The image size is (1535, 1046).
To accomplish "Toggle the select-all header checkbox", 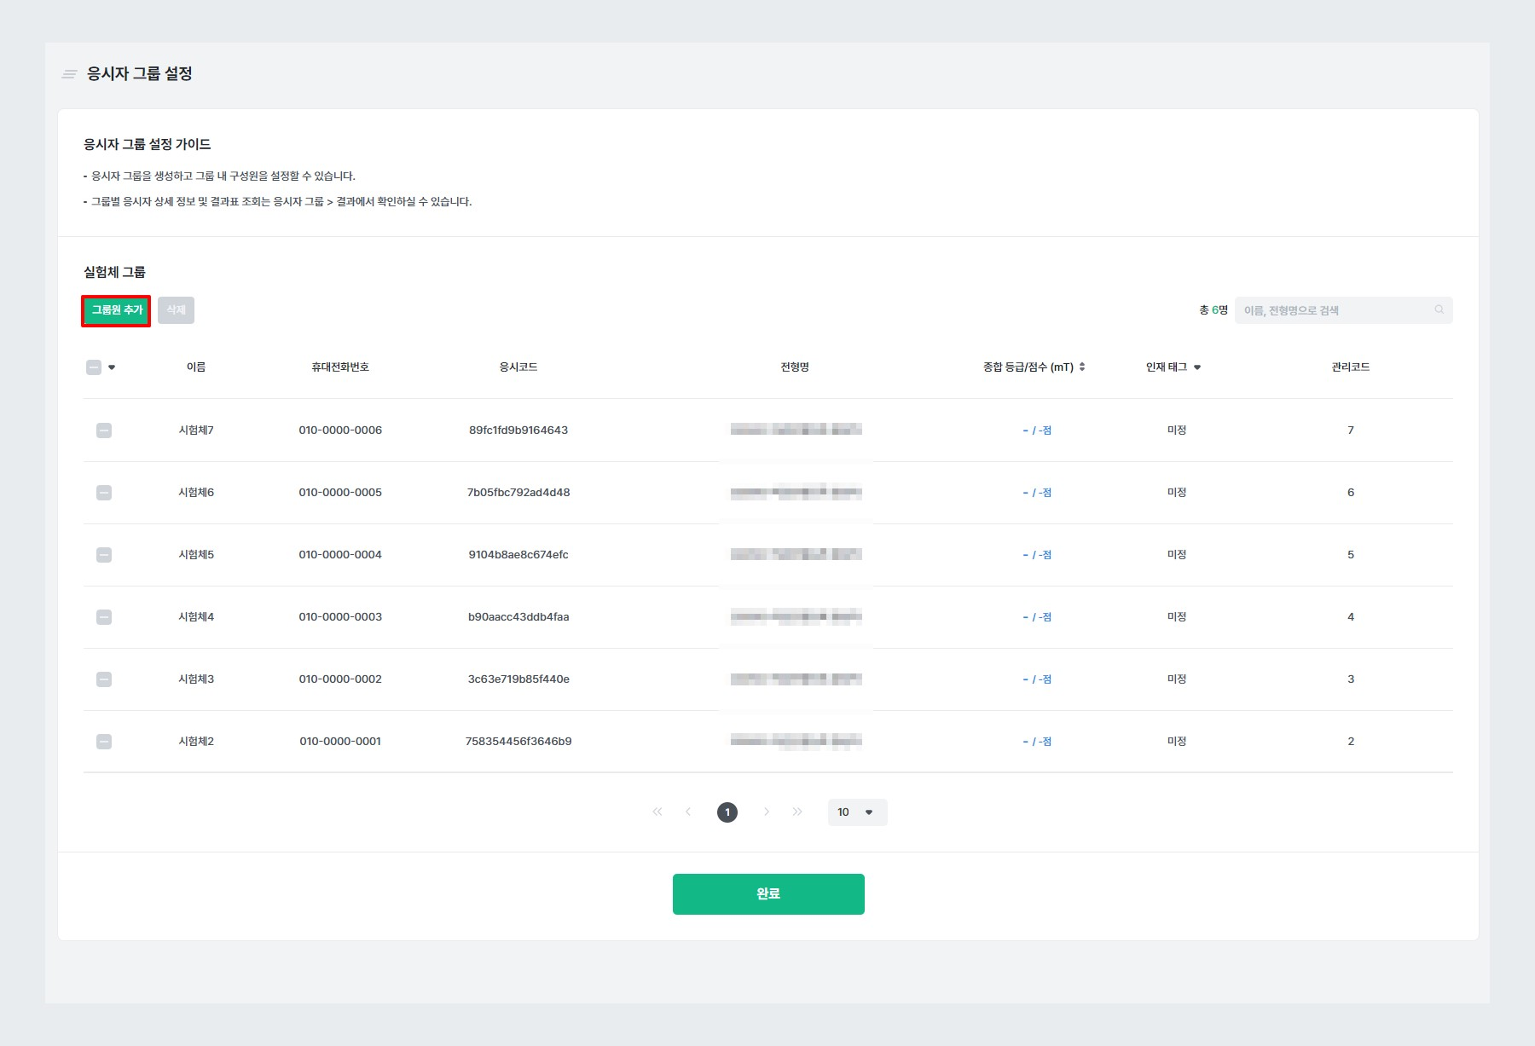I will coord(94,367).
